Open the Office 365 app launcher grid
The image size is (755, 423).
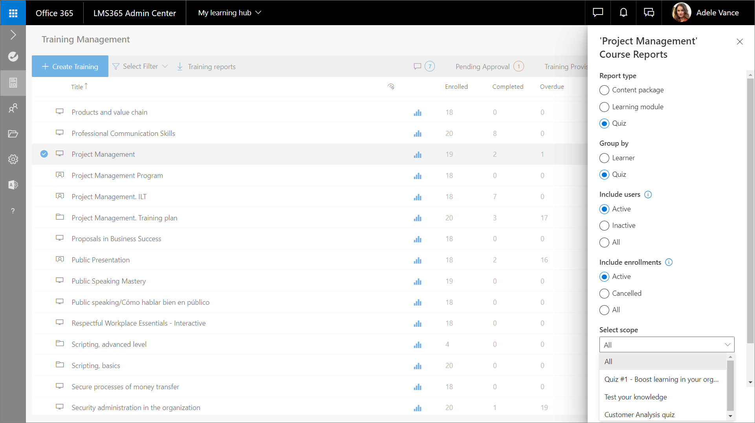click(x=13, y=13)
